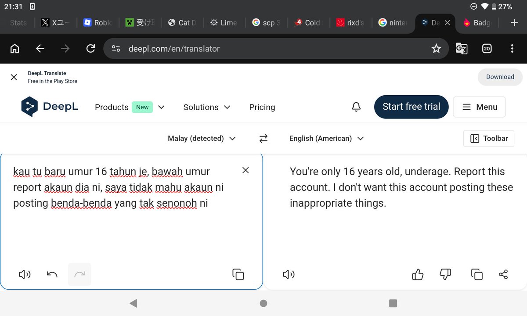527x316 pixels.
Task: Switch to the Minecraft 受け tab
Action: (140, 22)
